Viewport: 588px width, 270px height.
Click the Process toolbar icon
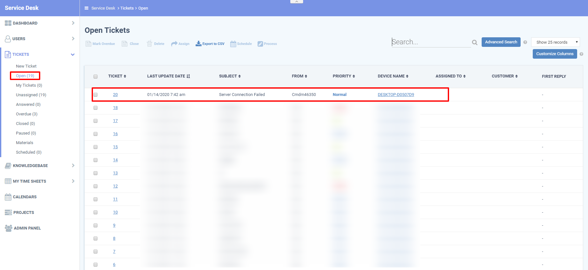[260, 44]
